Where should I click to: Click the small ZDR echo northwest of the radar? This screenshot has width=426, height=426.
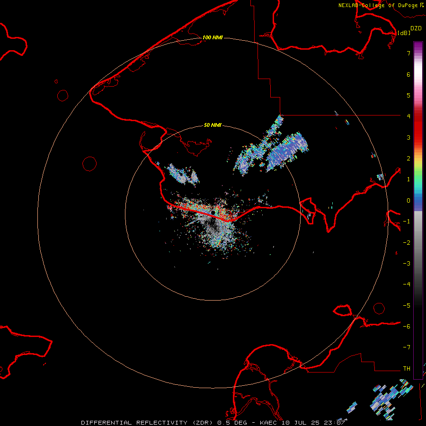click(183, 175)
